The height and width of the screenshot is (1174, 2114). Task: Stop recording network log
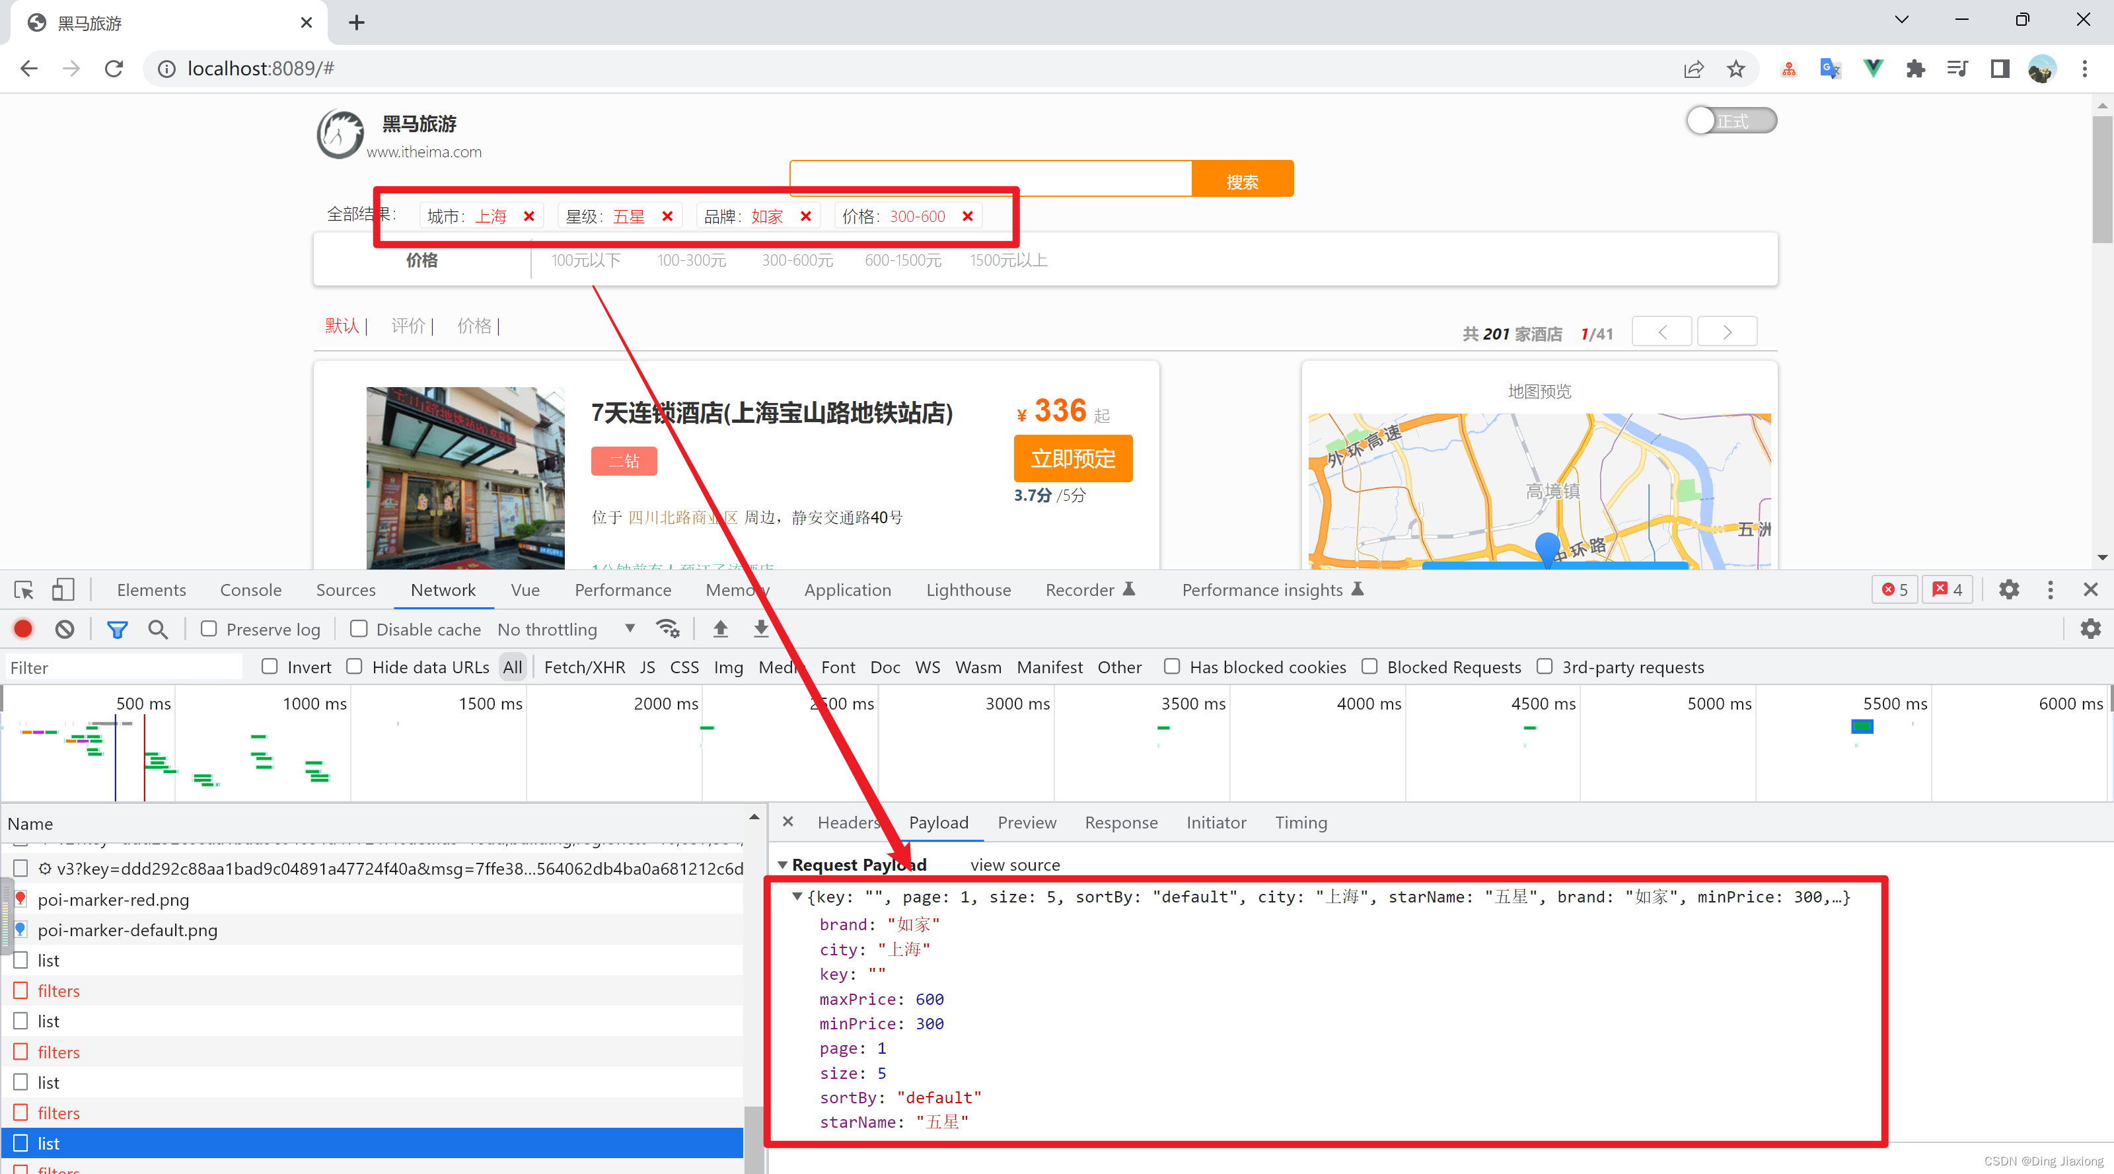pyautogui.click(x=23, y=629)
